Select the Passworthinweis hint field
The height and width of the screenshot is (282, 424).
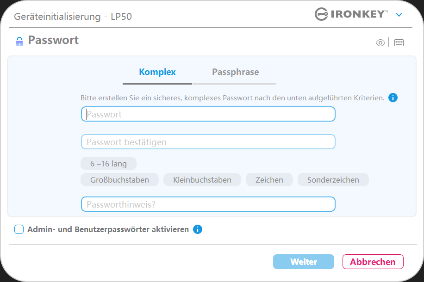208,204
